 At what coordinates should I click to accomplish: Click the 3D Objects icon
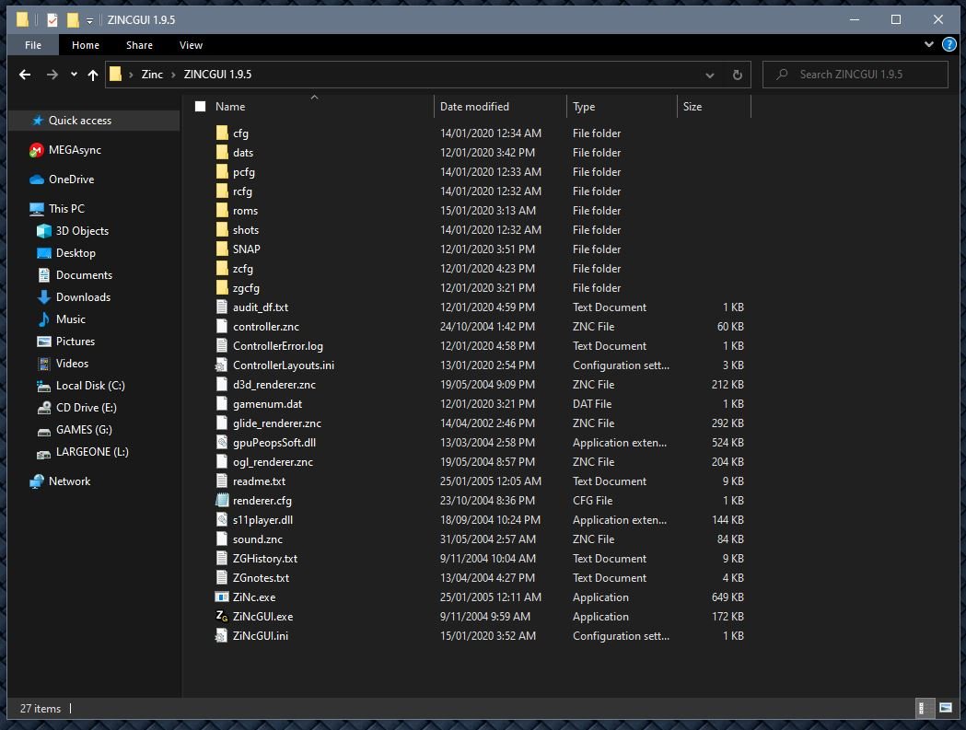pyautogui.click(x=43, y=231)
